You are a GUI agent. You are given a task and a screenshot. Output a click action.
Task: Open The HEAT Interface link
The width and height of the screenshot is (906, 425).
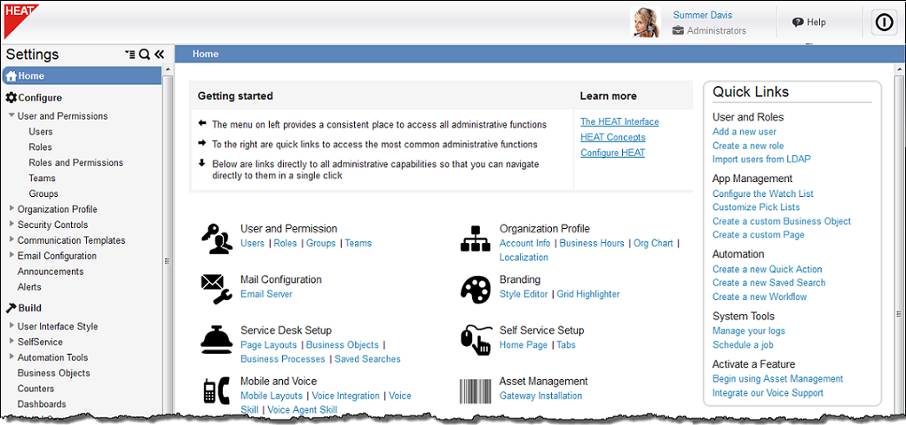pos(620,121)
